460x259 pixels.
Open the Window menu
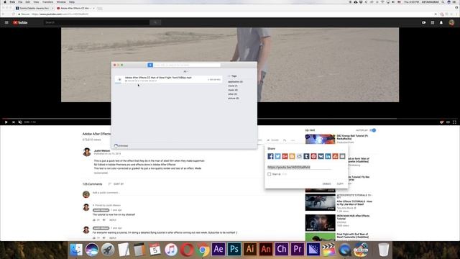(x=61, y=1)
